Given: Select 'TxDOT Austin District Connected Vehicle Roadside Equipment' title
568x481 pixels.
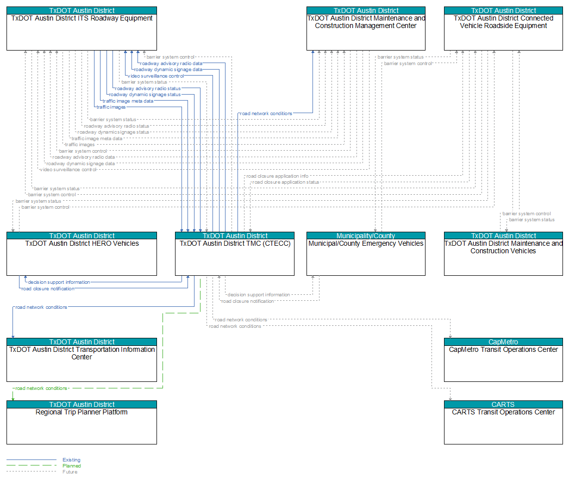Looking at the screenshot, I should [503, 22].
